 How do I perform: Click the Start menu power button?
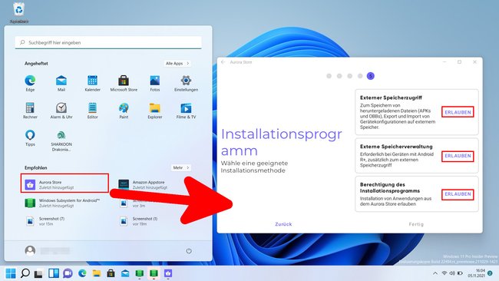(189, 251)
